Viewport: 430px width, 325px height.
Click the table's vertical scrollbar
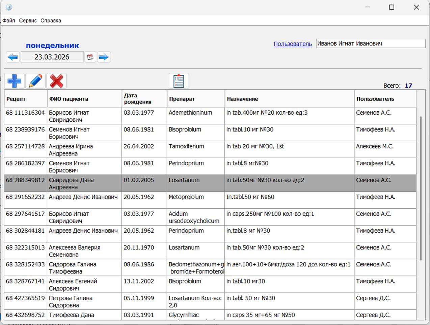tap(421, 189)
